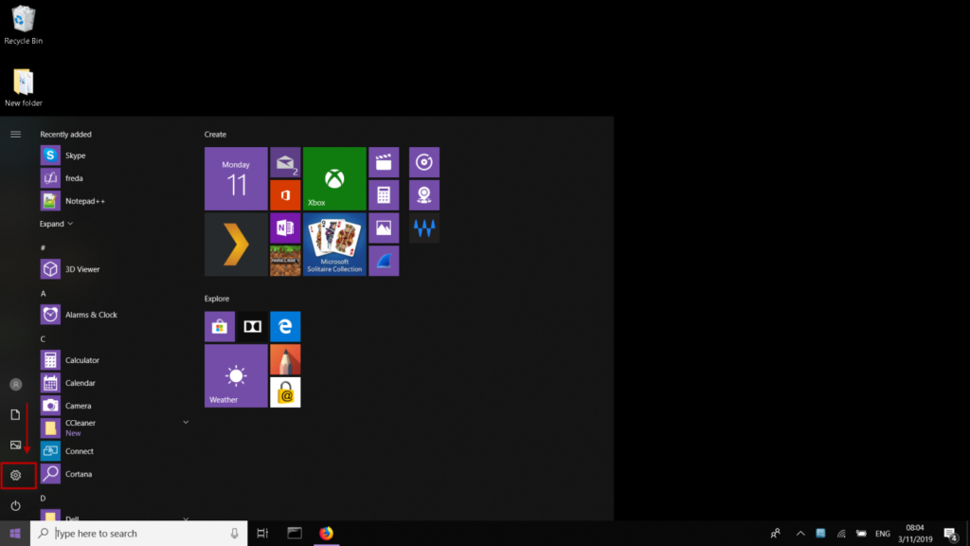This screenshot has width=970, height=546.
Task: Open the Groove Music disc tile
Action: (423, 162)
